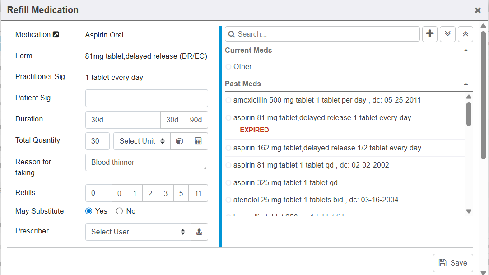This screenshot has height=275, width=489.
Task: Click the plus icon next to search
Action: (x=430, y=34)
